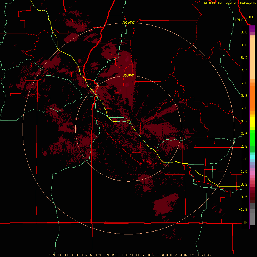Click the orange segment of the color scale

(252, 98)
